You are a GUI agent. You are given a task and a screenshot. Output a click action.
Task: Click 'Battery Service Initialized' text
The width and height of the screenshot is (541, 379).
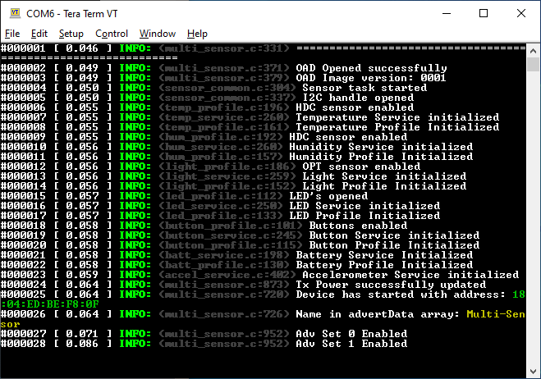[x=384, y=255]
